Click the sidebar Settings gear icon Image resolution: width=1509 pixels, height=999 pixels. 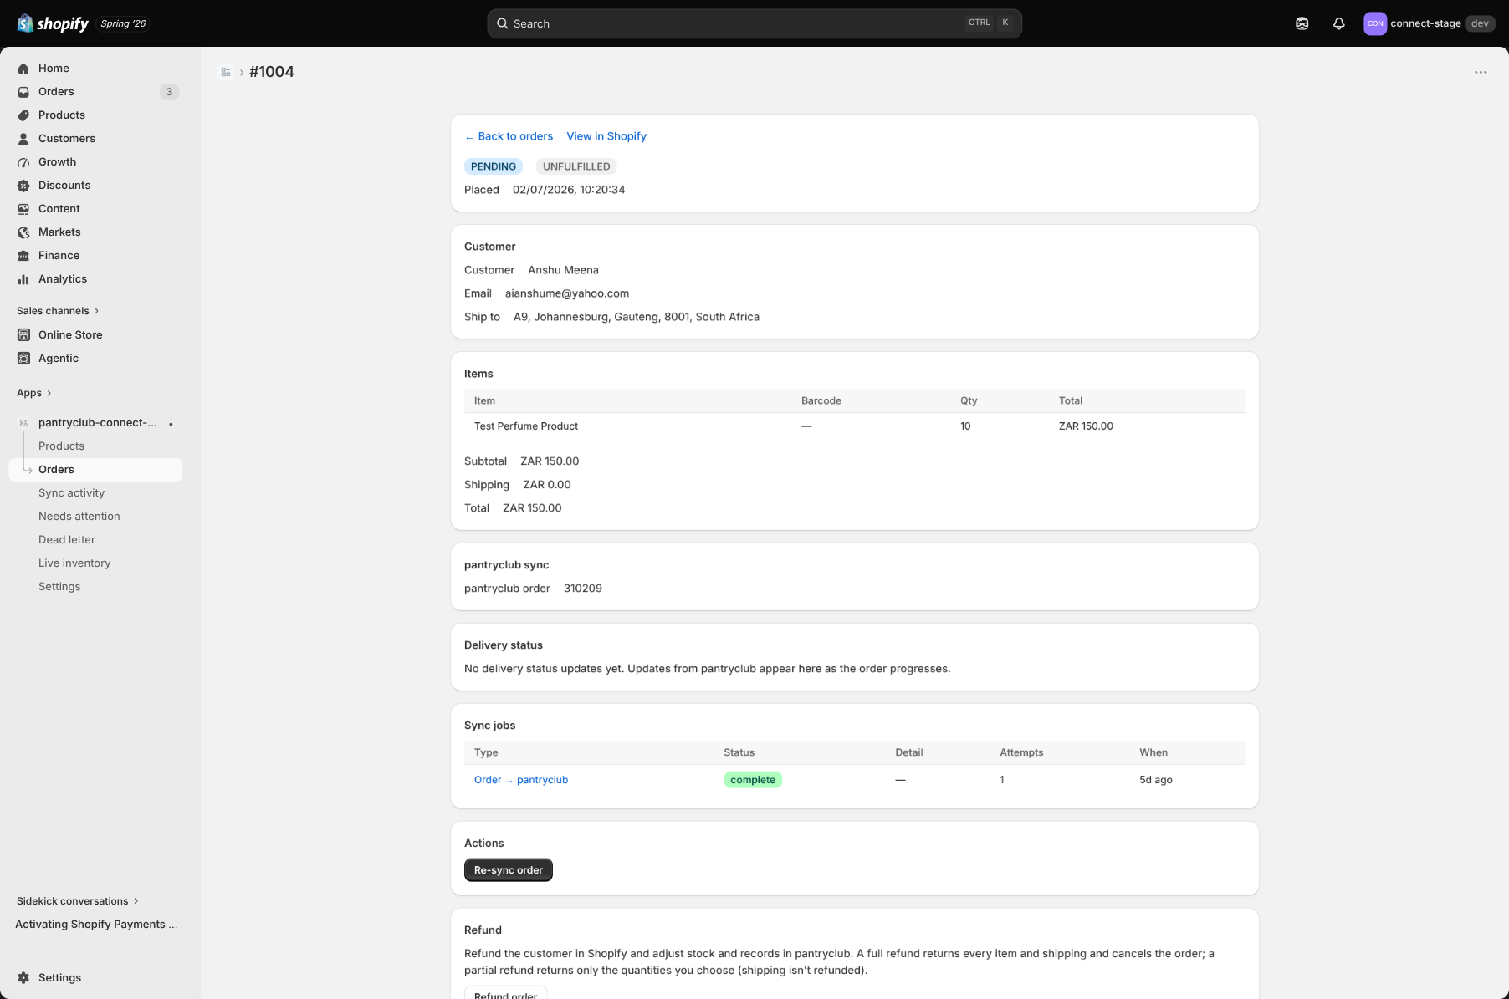23,977
